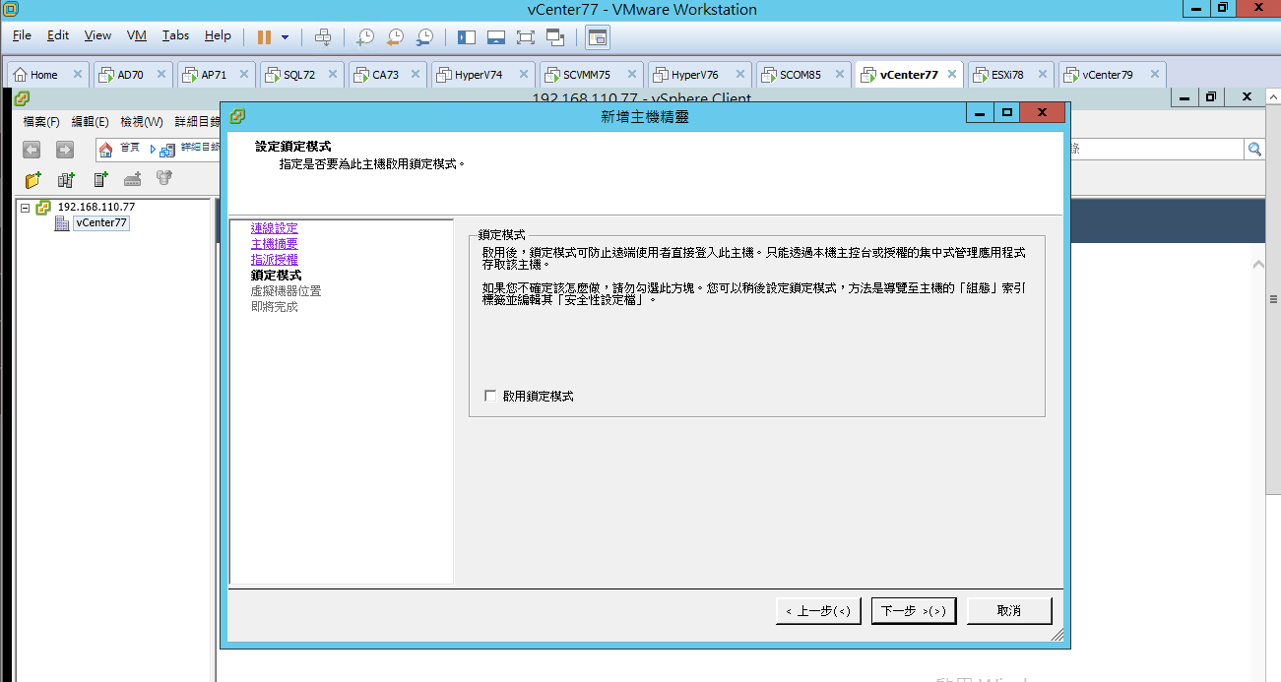Open the power options dropdown arrow beside pause
1281x682 pixels.
[286, 36]
